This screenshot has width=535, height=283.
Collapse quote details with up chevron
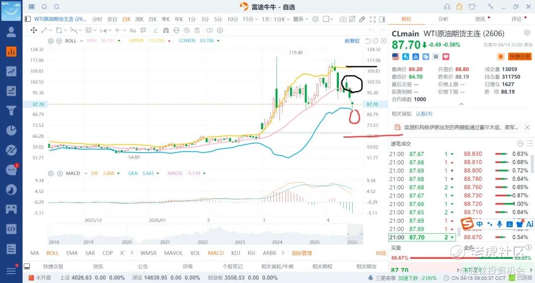(x=461, y=104)
